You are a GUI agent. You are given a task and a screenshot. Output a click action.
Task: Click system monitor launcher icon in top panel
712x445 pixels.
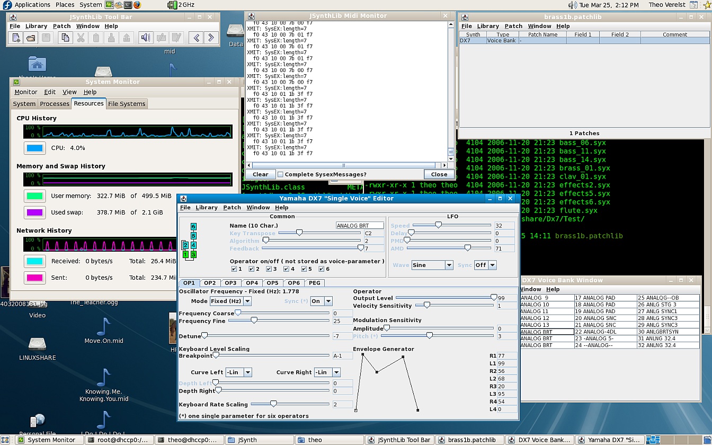coord(110,5)
